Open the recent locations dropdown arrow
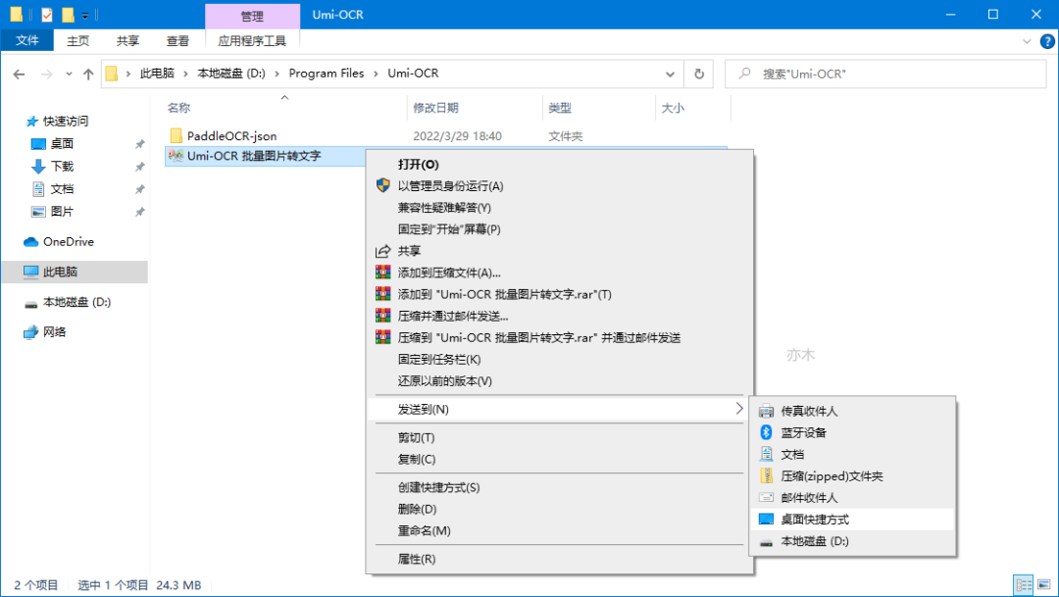Screen dimensions: 1059x597 coord(69,74)
